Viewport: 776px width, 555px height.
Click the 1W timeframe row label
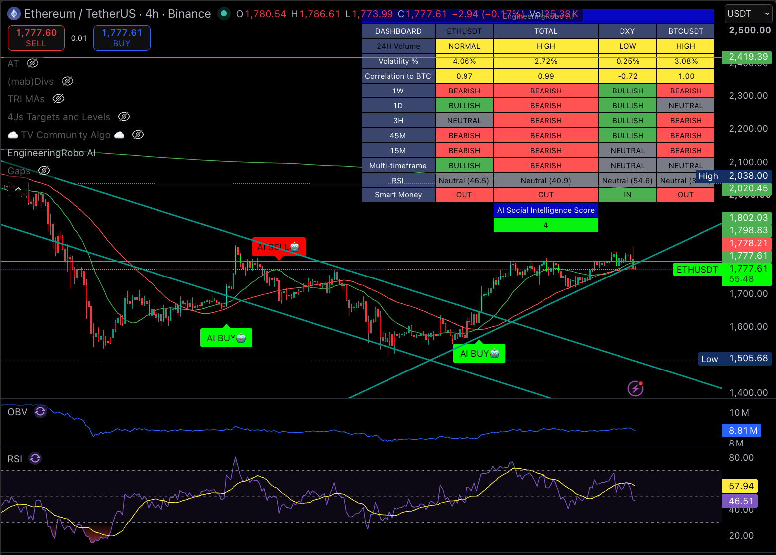point(398,91)
